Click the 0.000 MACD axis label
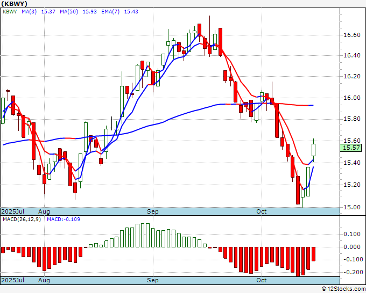The height and width of the screenshot is (293, 366). pyautogui.click(x=352, y=247)
